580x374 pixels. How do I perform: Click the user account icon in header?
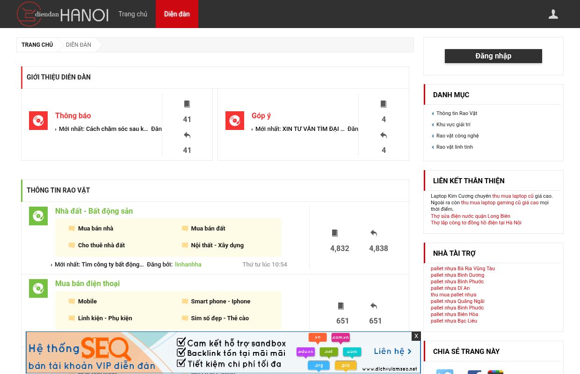553,14
